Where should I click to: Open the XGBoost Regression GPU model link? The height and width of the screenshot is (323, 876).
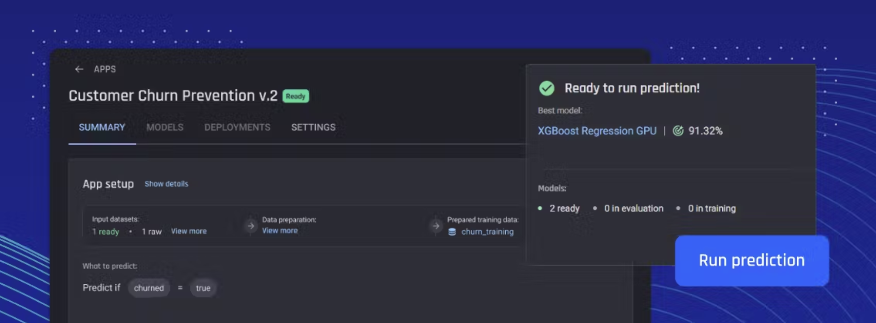(x=597, y=131)
